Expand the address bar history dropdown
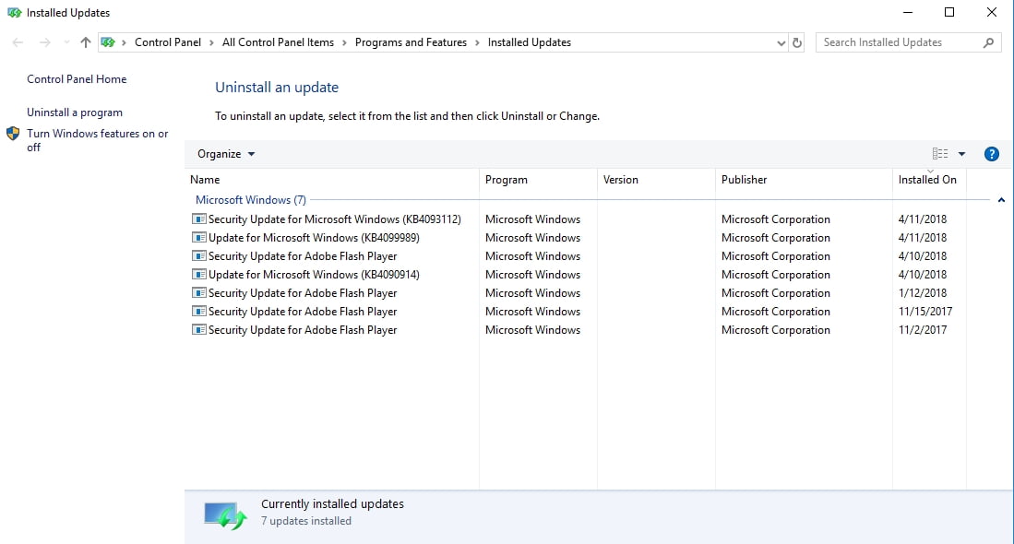Viewport: 1014px width, 544px height. pos(781,41)
